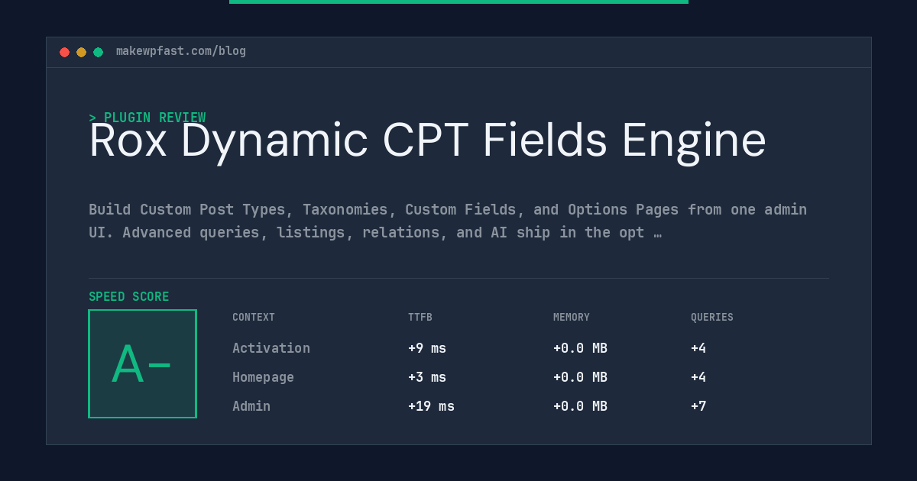The width and height of the screenshot is (917, 481).
Task: Click the yellow window dot
Action: pyautogui.click(x=82, y=52)
